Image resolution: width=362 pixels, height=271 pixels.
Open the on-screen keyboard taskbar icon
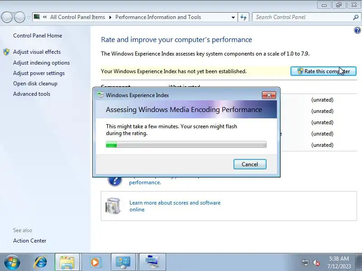152,262
